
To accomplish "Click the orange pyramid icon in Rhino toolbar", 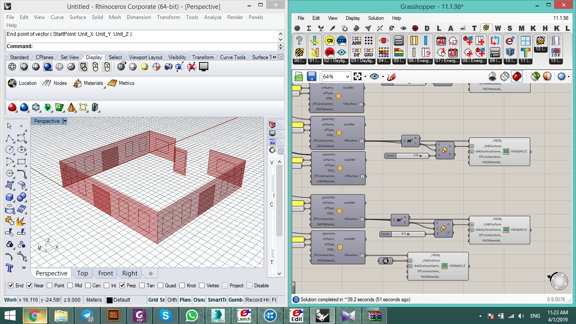I will pos(71,107).
